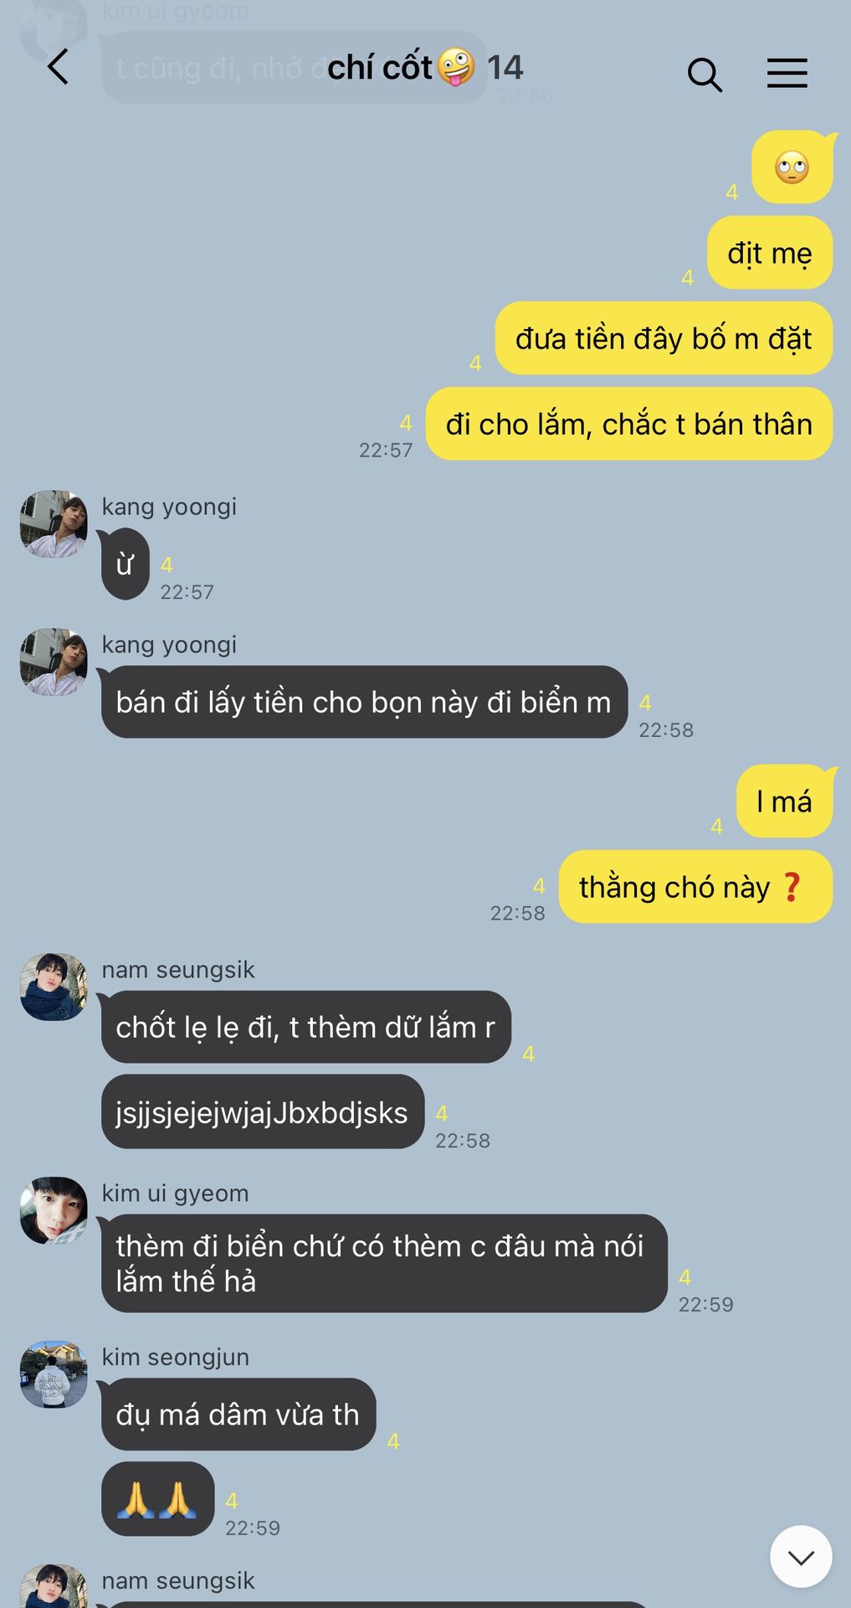This screenshot has height=1608, width=851.
Task: Select the rolling-eyes emoji message
Action: click(792, 167)
